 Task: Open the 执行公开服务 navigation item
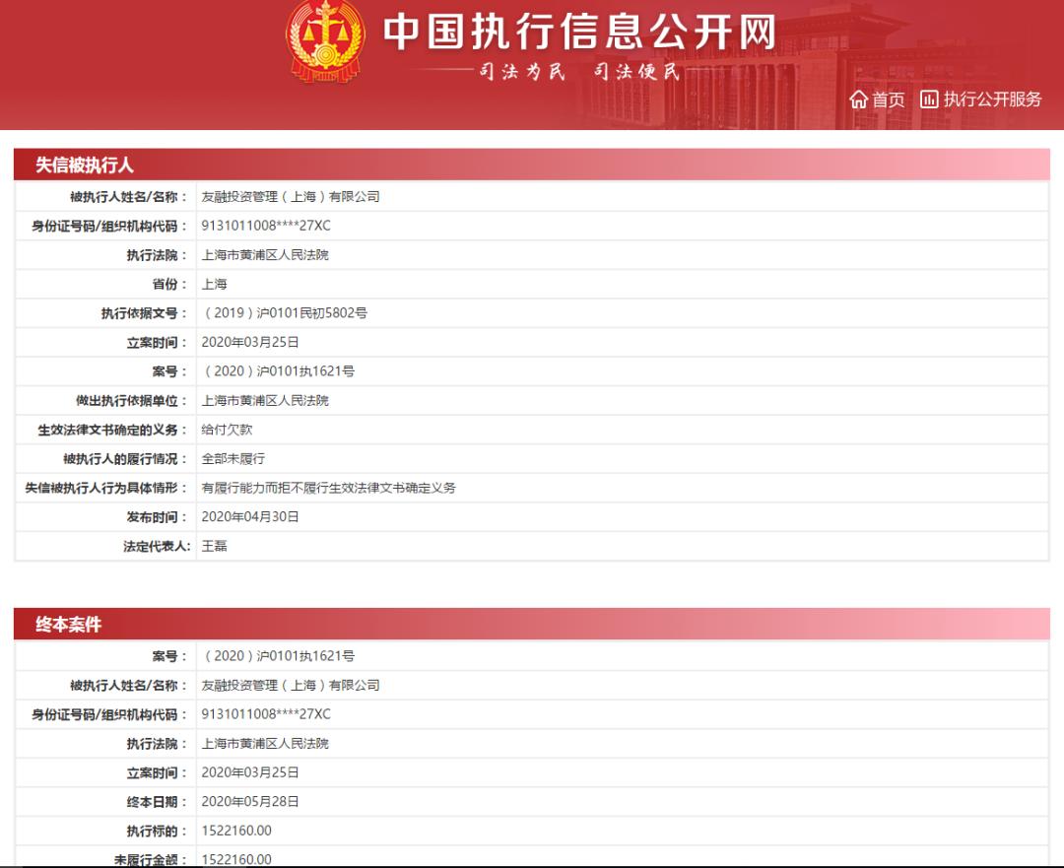point(990,100)
